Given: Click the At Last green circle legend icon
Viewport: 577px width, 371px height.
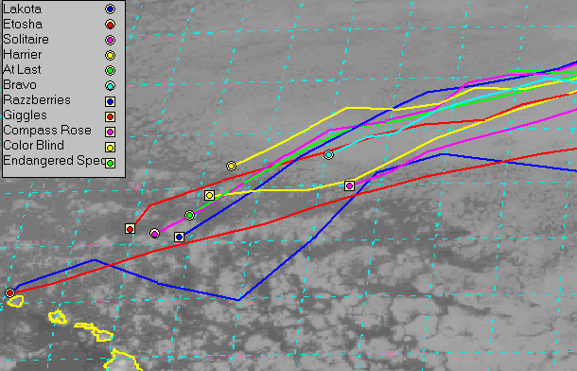Looking at the screenshot, I should [110, 70].
